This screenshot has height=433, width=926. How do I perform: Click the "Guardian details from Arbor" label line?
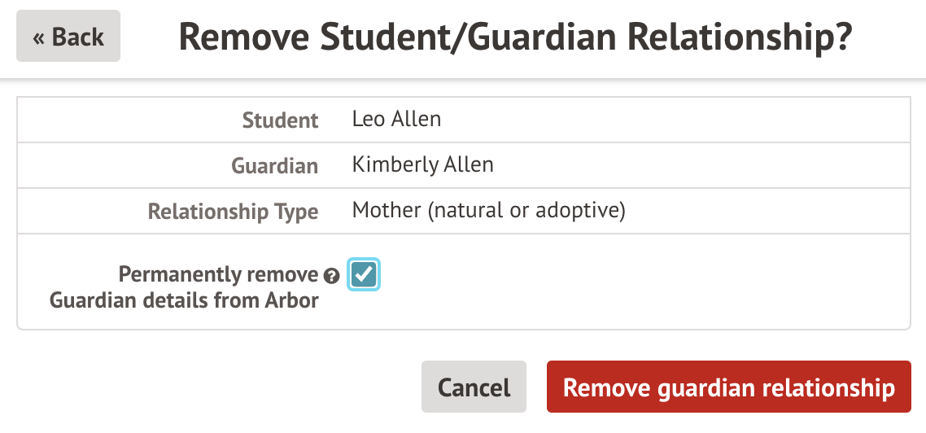[x=184, y=300]
